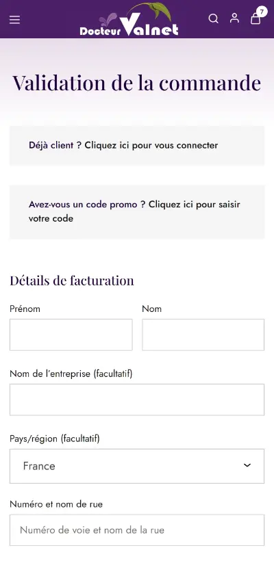Click the Docteur Valnet logo
The height and width of the screenshot is (561, 274).
(129, 20)
